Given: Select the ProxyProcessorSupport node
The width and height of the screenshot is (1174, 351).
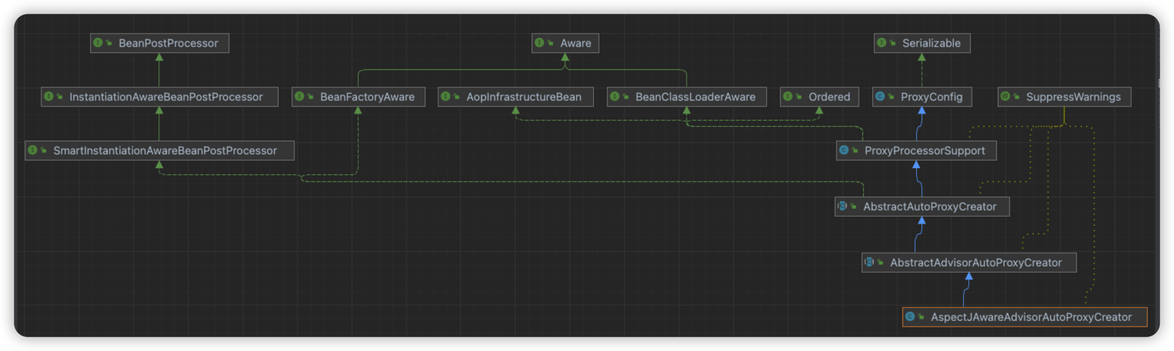Looking at the screenshot, I should [x=916, y=151].
